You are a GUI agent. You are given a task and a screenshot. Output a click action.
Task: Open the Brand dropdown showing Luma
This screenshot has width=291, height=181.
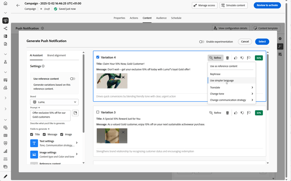point(54,102)
